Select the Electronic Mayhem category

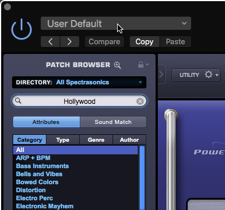click(x=75, y=206)
